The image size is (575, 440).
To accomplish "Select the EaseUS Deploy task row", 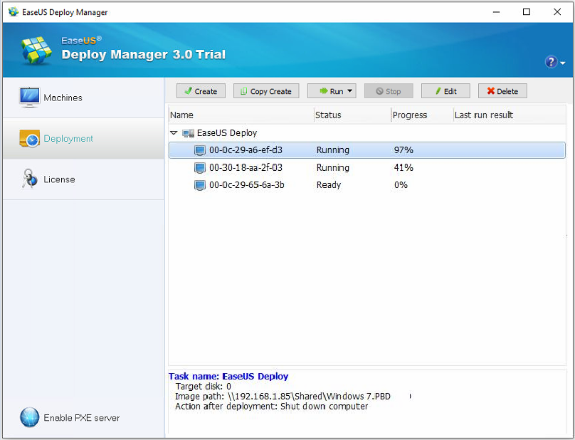I will coord(366,133).
